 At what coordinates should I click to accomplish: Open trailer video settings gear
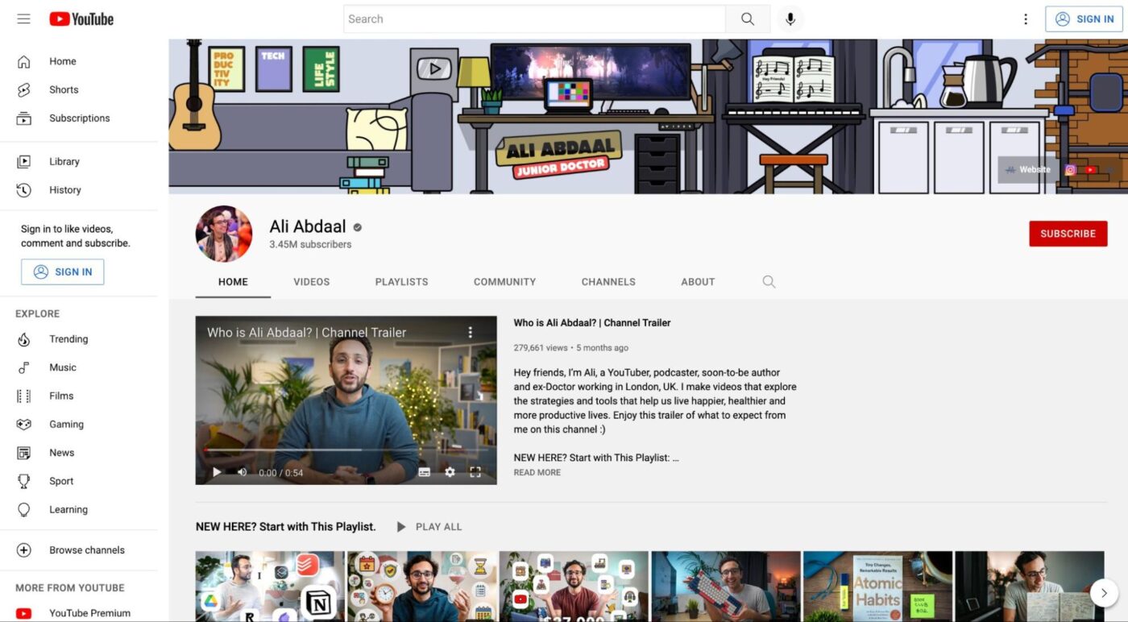pos(450,472)
